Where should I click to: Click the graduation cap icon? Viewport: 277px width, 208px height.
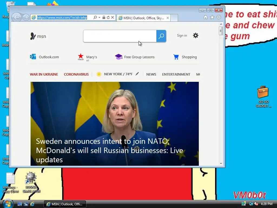pos(118,57)
